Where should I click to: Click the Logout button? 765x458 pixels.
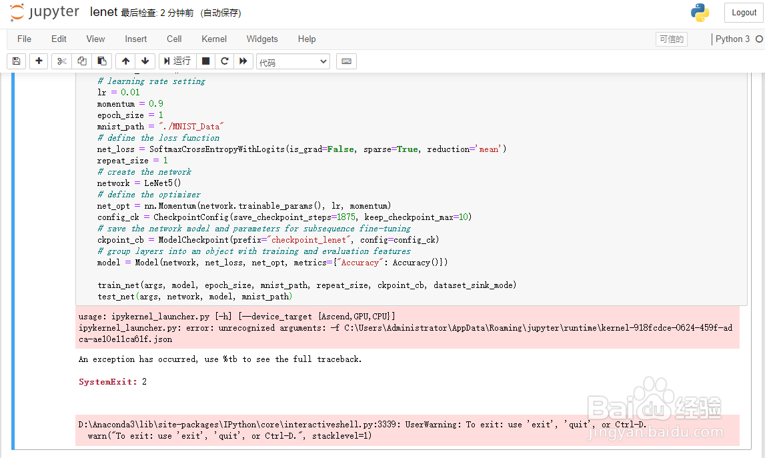744,13
